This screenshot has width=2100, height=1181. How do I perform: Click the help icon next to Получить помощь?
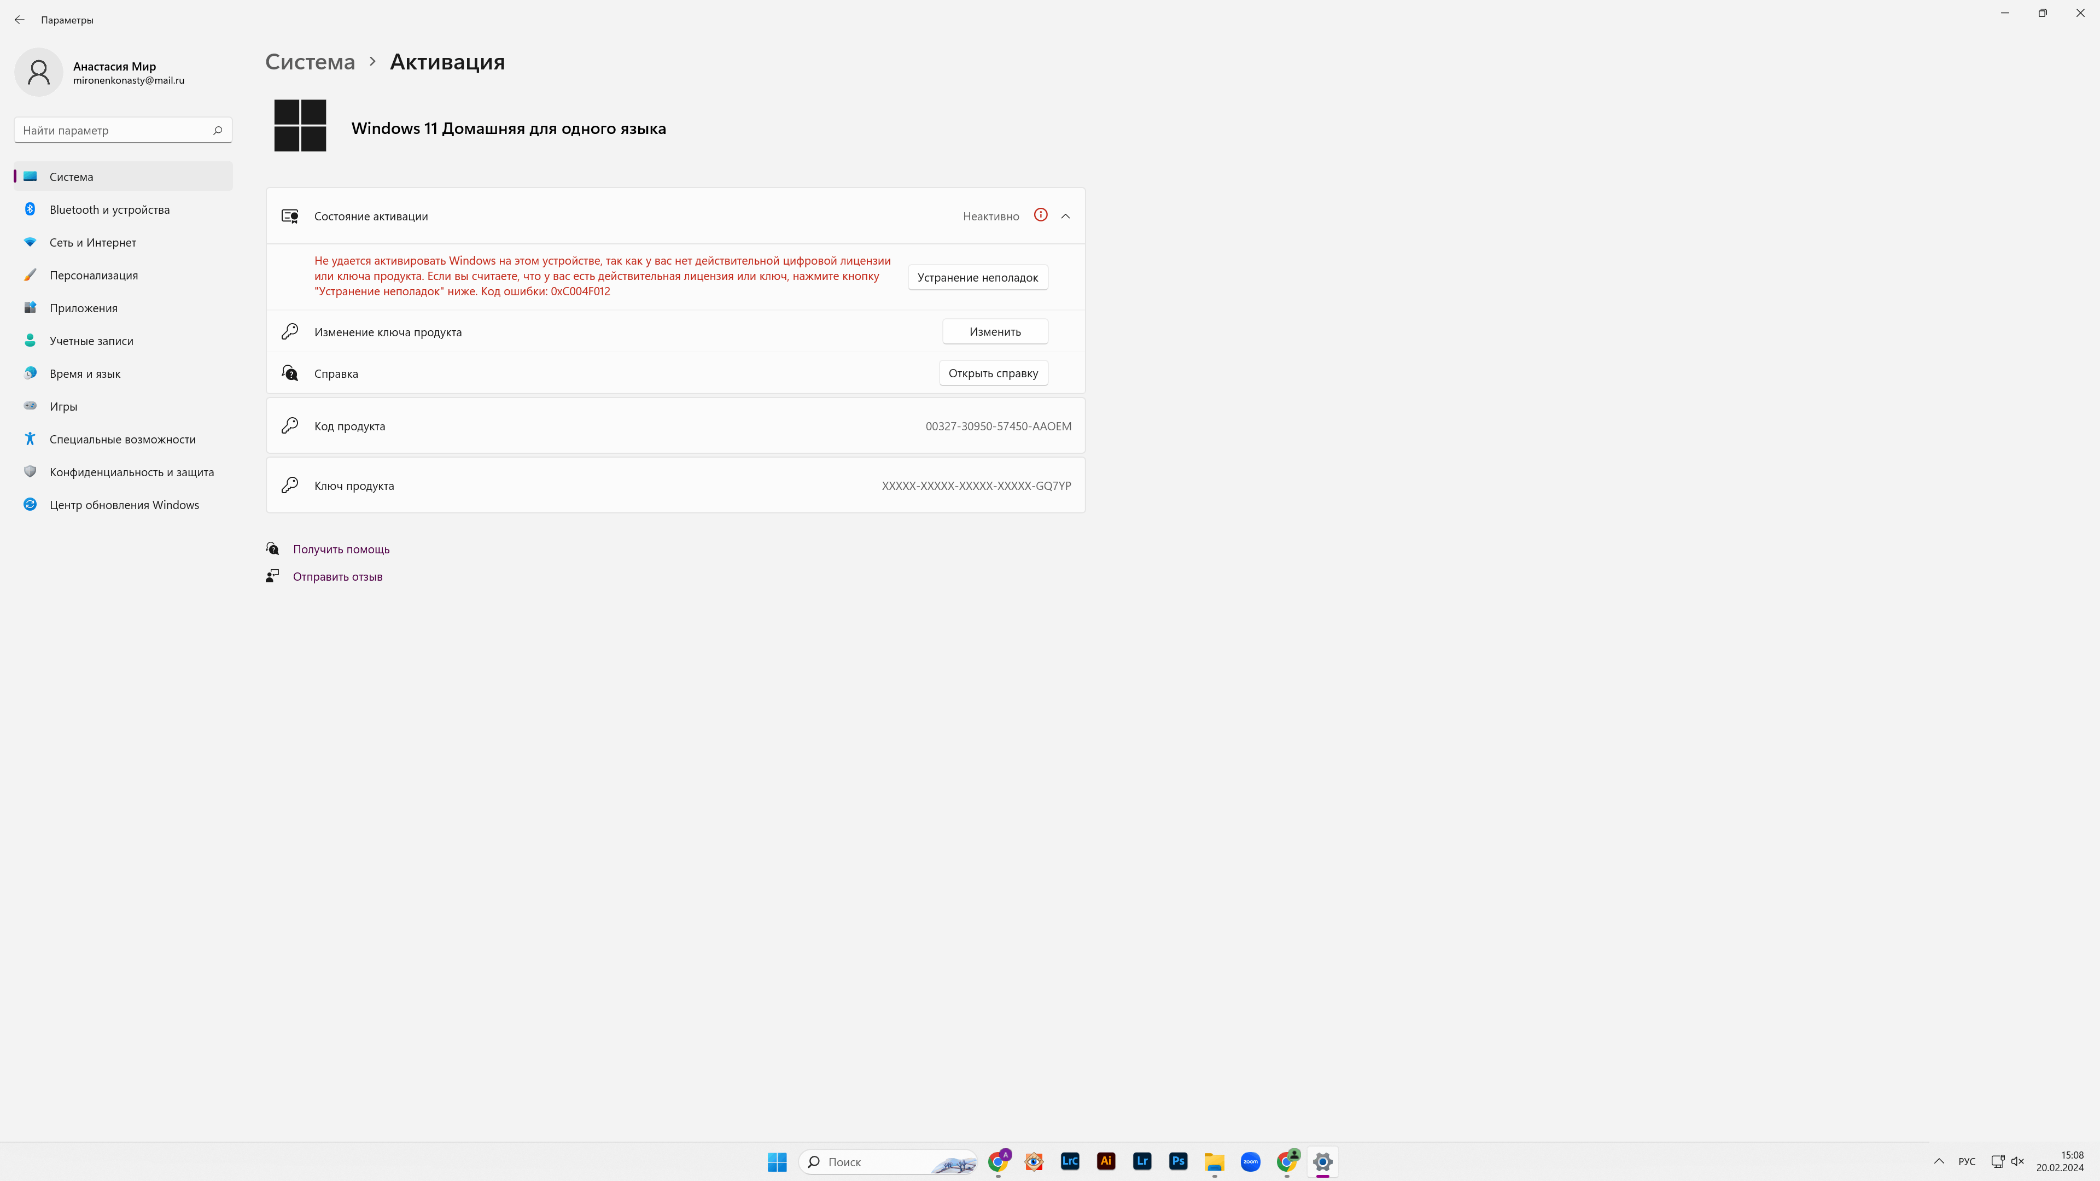(x=272, y=548)
